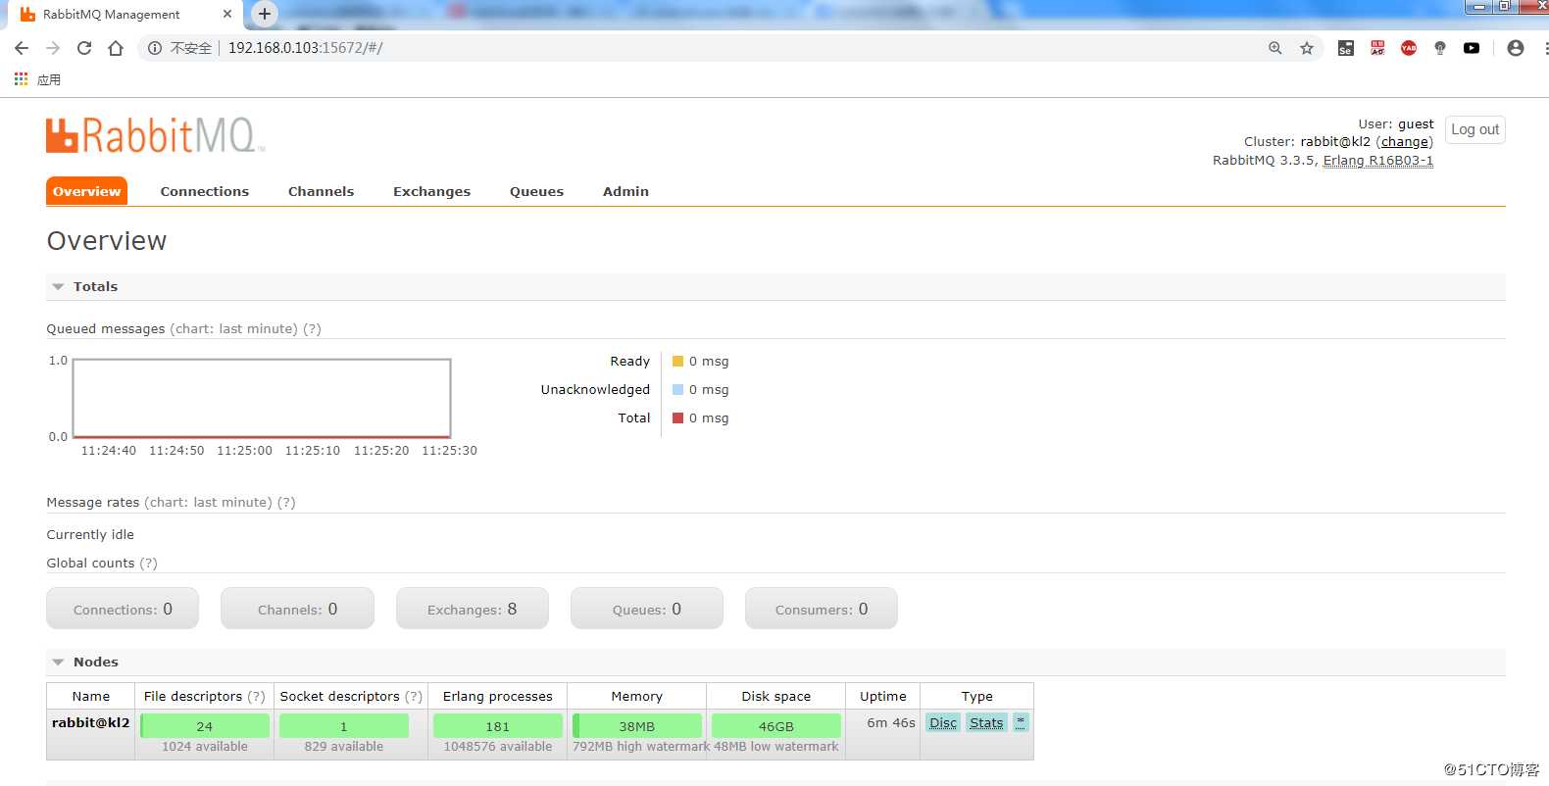This screenshot has width=1549, height=786.
Task: Click the Channels: 0 count button
Action: [x=297, y=609]
